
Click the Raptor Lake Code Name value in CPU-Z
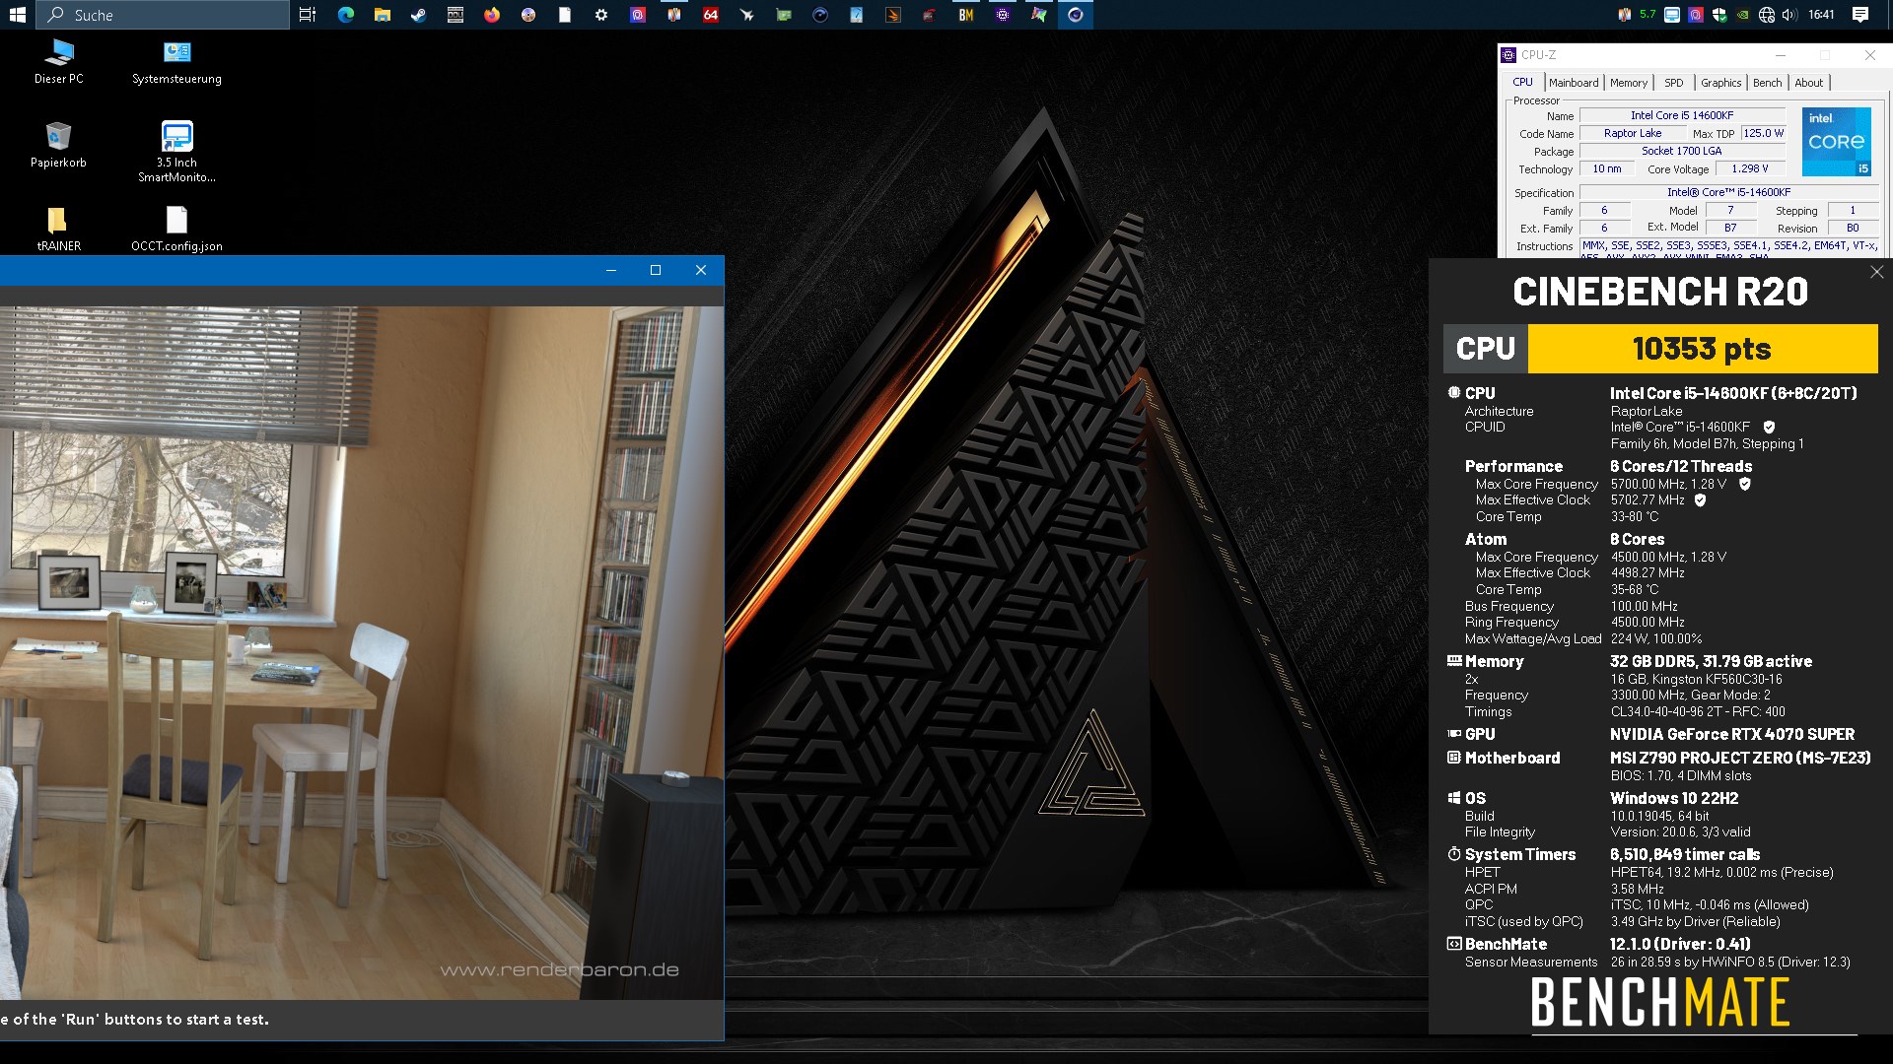[1633, 133]
